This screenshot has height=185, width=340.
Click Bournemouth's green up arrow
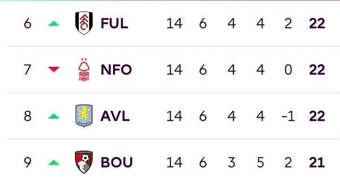(x=54, y=162)
